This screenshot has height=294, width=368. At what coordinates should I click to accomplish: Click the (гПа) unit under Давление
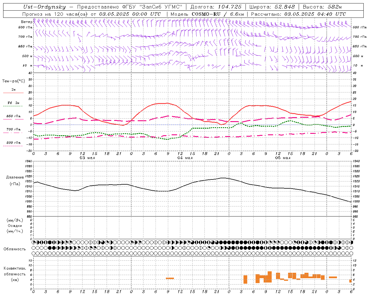pos(15,184)
